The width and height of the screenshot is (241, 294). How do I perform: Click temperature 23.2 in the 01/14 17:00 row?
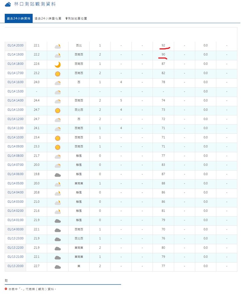pos(36,73)
